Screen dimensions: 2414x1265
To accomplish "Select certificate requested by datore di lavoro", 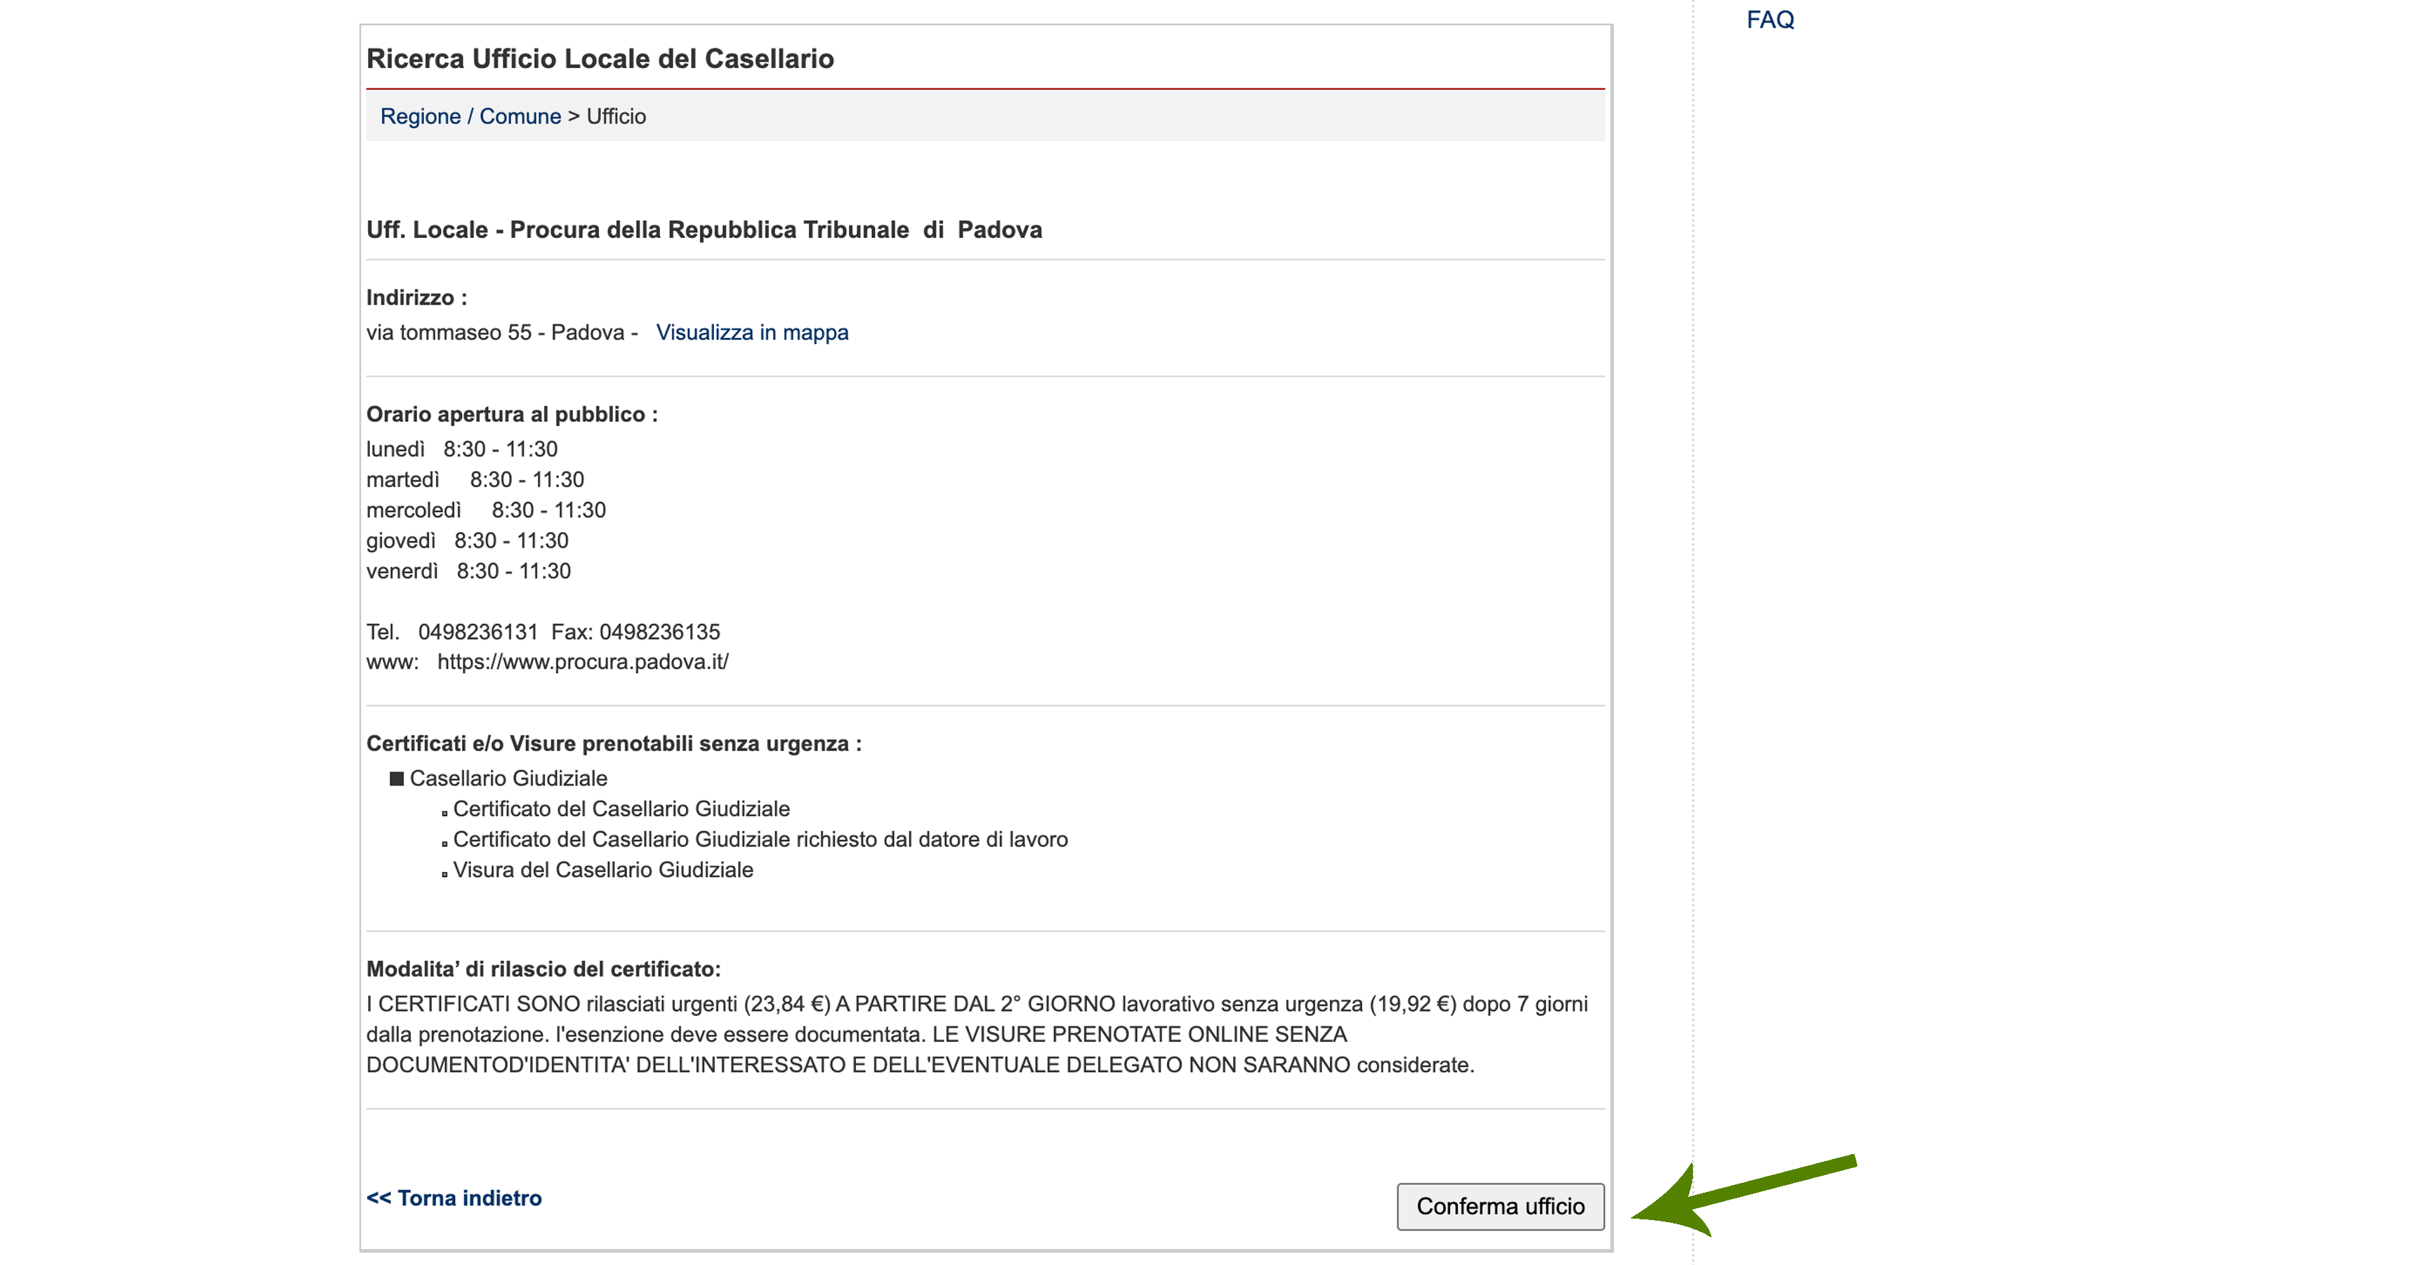I will (759, 840).
